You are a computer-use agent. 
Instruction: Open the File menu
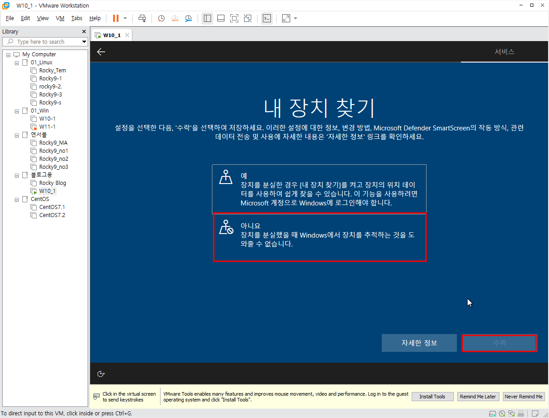10,18
